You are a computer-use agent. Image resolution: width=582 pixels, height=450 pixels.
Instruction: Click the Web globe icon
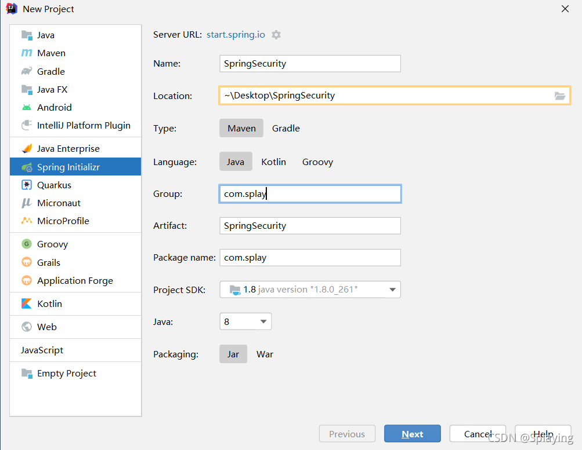(x=27, y=327)
